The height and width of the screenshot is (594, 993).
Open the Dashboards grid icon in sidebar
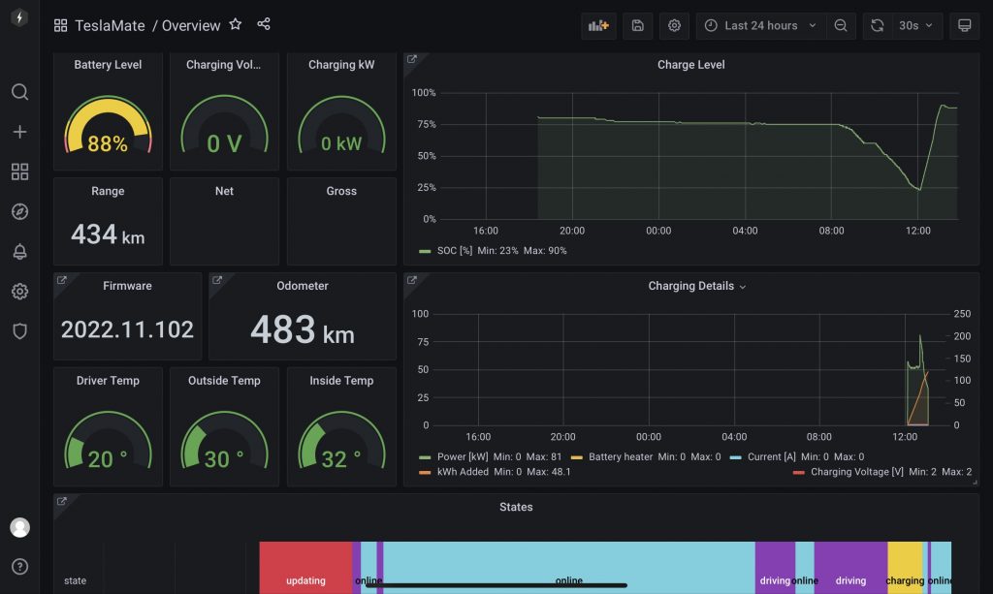pos(19,172)
